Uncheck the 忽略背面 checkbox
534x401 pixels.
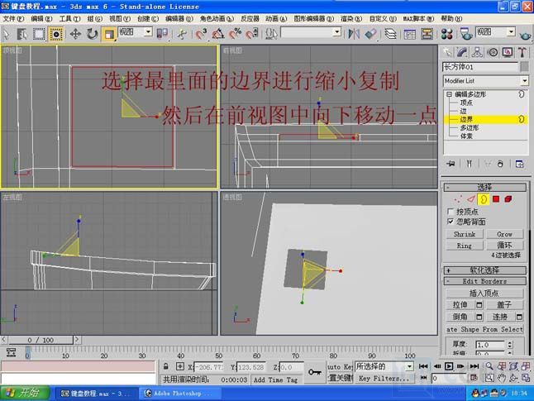pos(451,222)
